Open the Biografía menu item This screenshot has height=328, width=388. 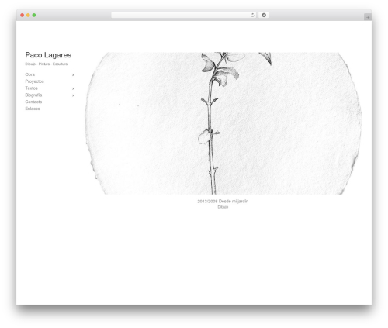33,95
